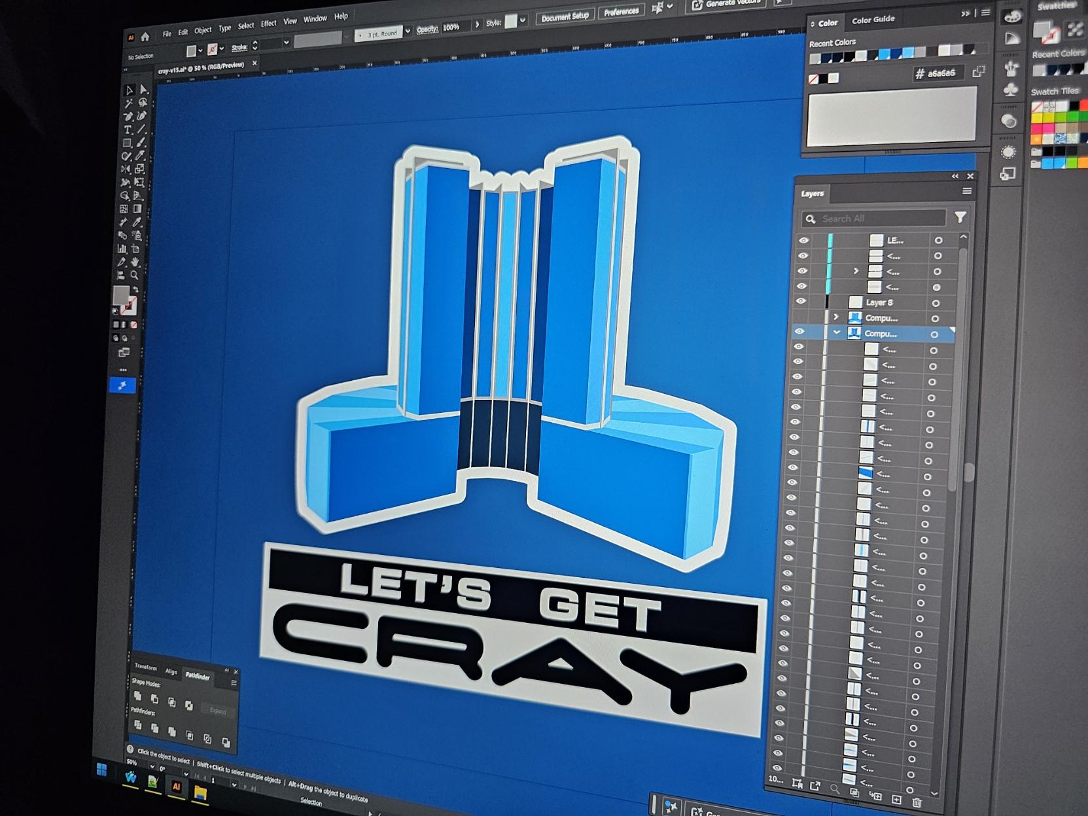Click the Opacity label link

pyautogui.click(x=427, y=29)
